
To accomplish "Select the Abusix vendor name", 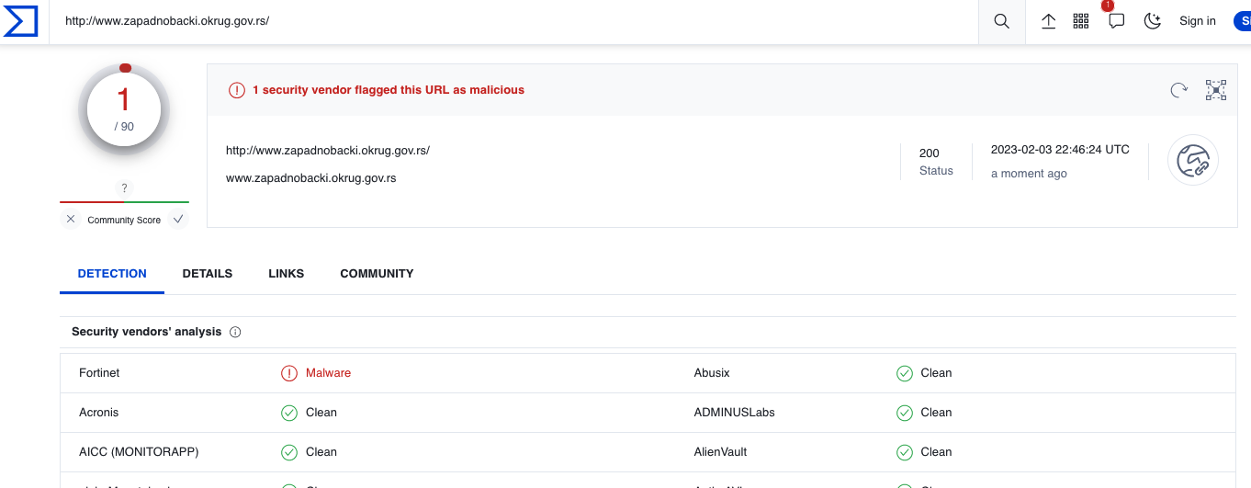I will (x=712, y=373).
